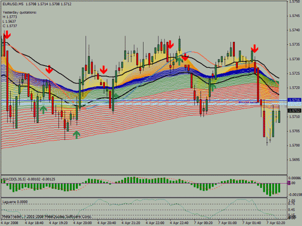Viewport: 302px width, 226px height.
Task: Click the '7 Apr 01:00' time label
Action: 228,223
